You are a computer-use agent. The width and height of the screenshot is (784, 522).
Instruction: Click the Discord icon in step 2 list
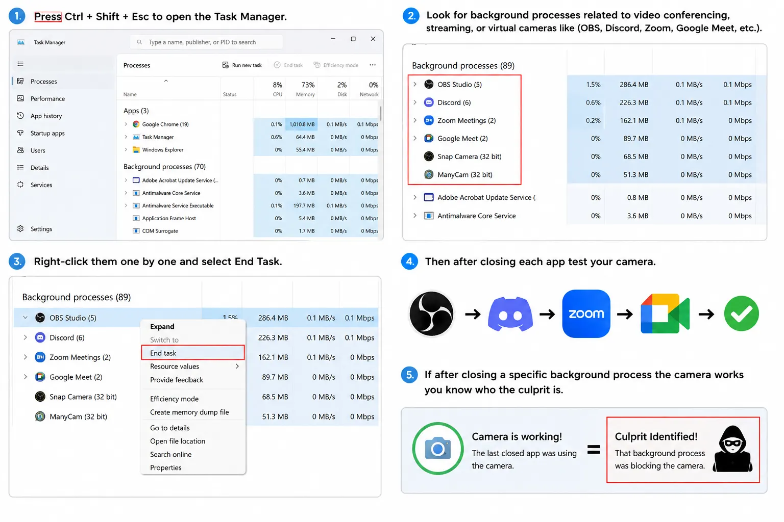[429, 102]
